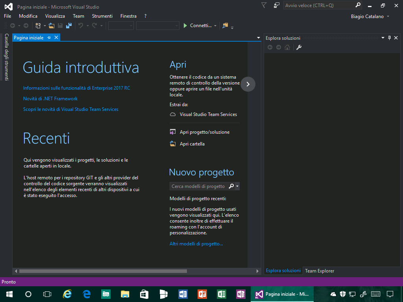Click the horizontal scrollbar right arrow
Screen dimensions: 403x302
click(257, 271)
